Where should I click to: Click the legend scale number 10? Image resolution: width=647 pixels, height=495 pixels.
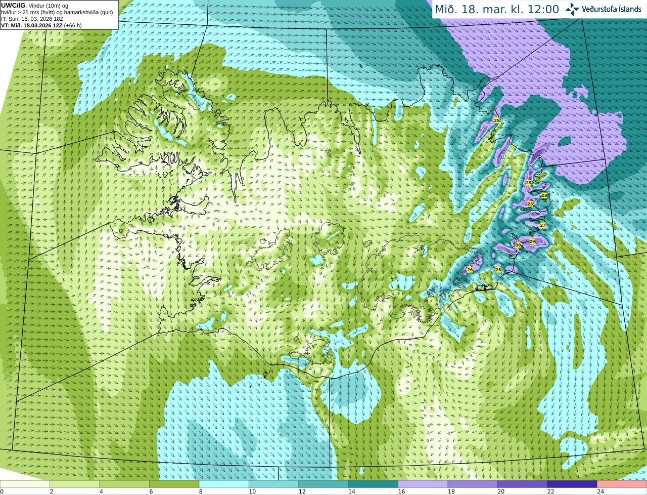(252, 491)
